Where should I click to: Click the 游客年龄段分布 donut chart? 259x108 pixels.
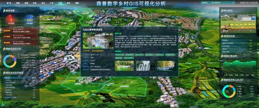[x=10, y=61]
